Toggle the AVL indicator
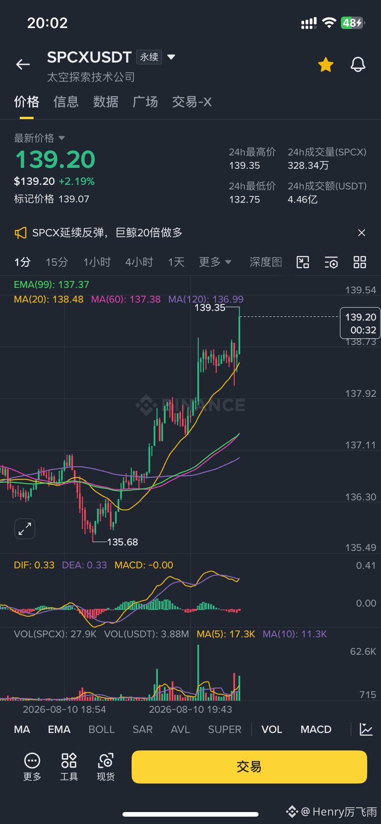 [180, 730]
